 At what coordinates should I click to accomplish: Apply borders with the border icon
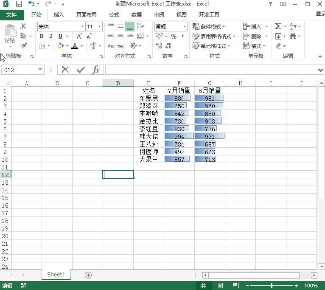coord(42,46)
